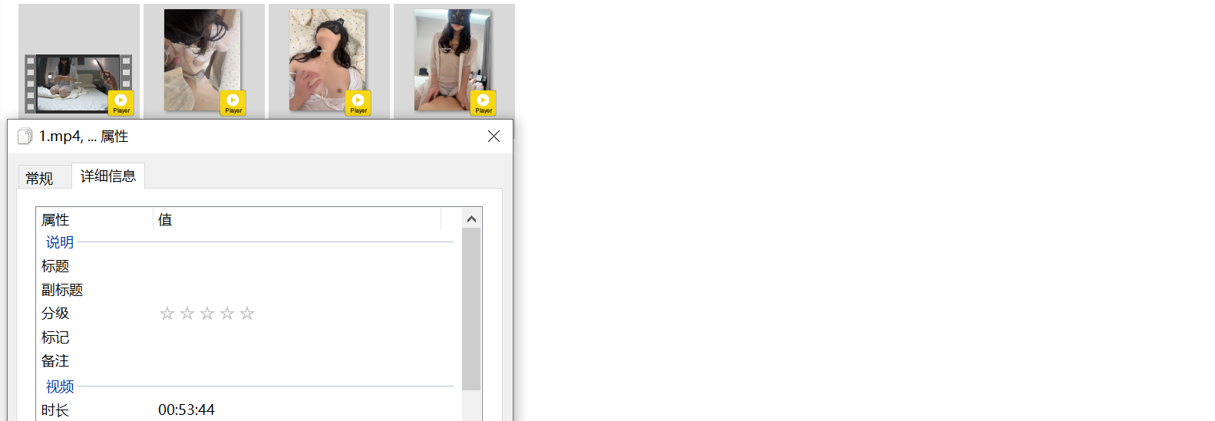Click the 副标题 value field
The height and width of the screenshot is (421, 1215).
tap(299, 290)
